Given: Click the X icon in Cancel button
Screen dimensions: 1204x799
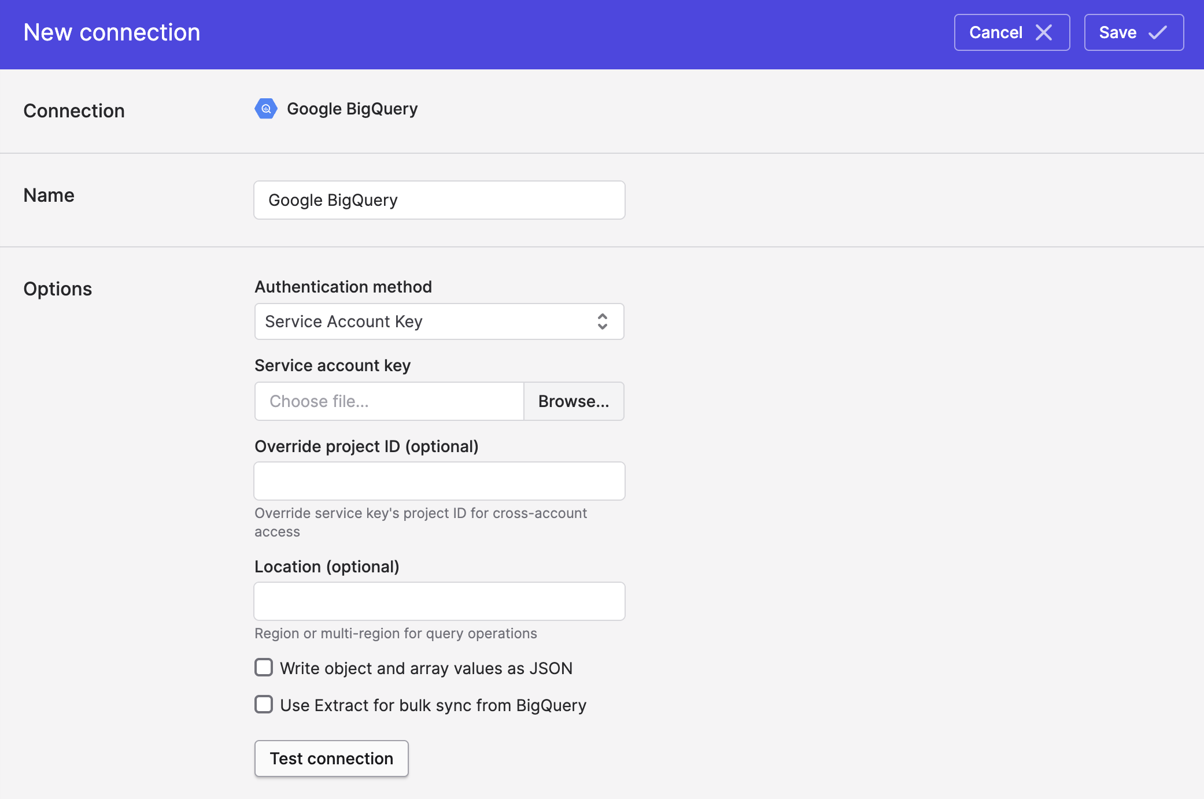Looking at the screenshot, I should (x=1044, y=32).
